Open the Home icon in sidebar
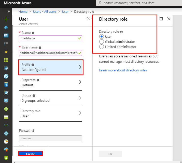 (6, 27)
